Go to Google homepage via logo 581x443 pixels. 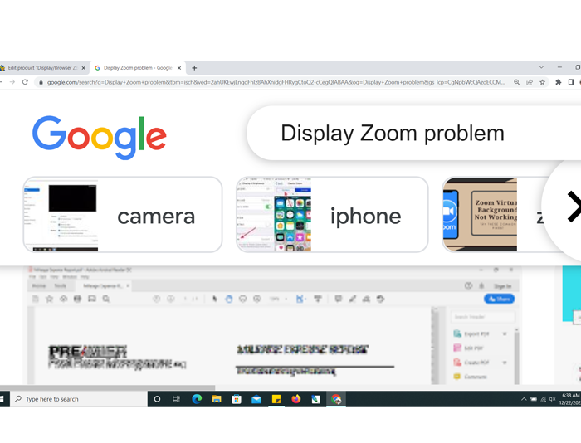click(100, 137)
